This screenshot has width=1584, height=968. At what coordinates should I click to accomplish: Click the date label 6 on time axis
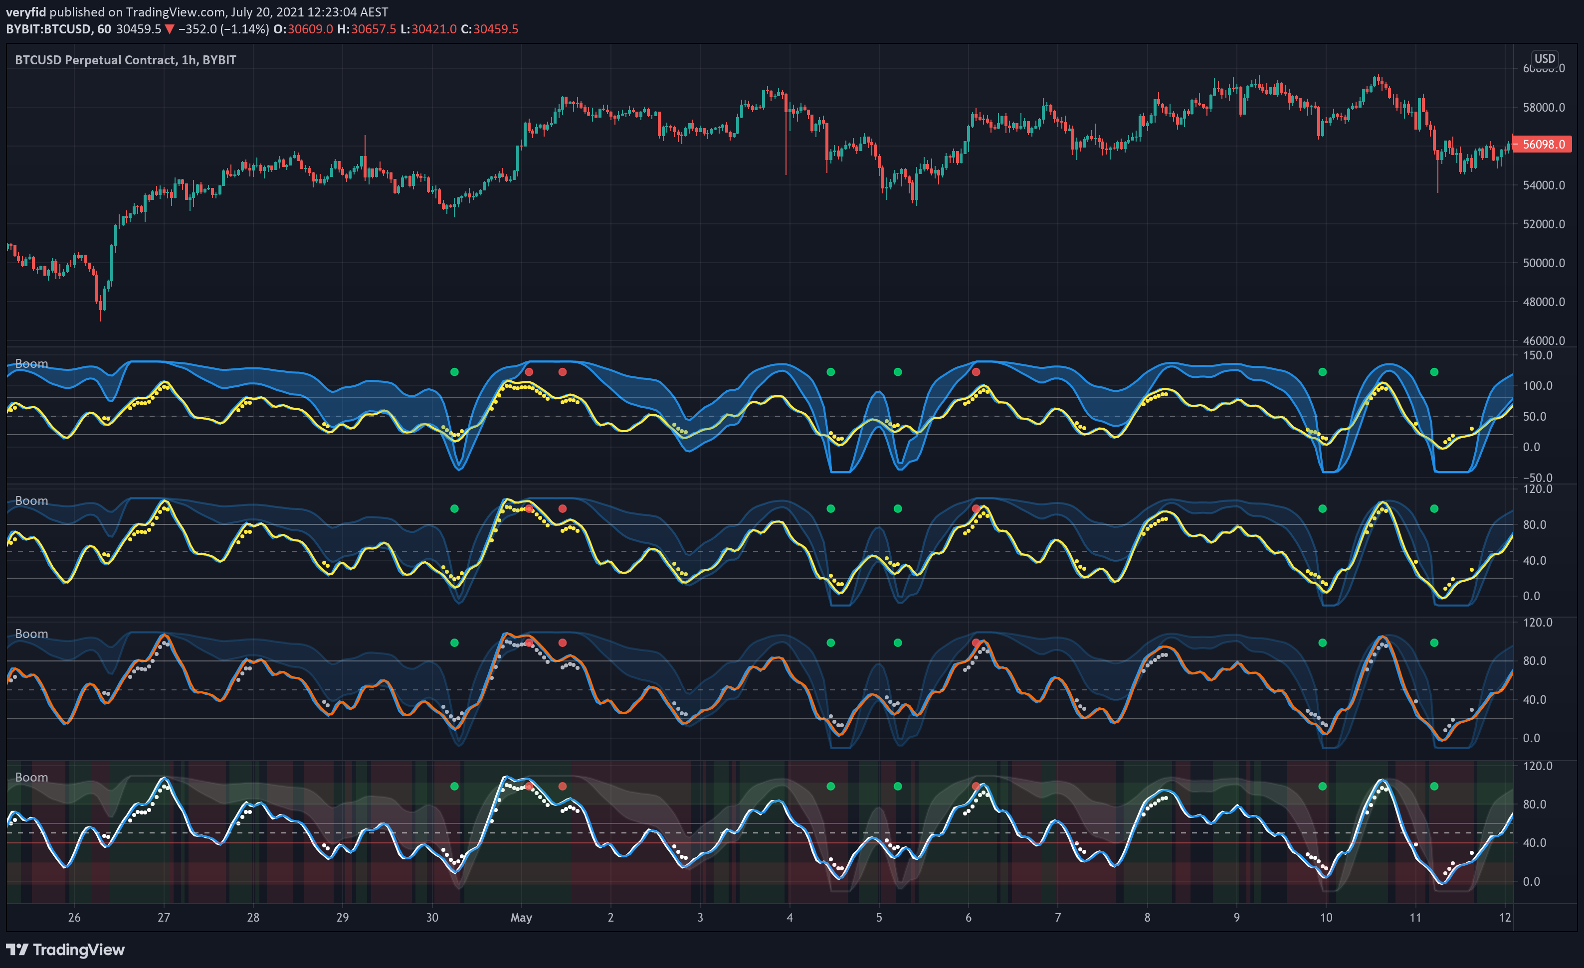[968, 917]
